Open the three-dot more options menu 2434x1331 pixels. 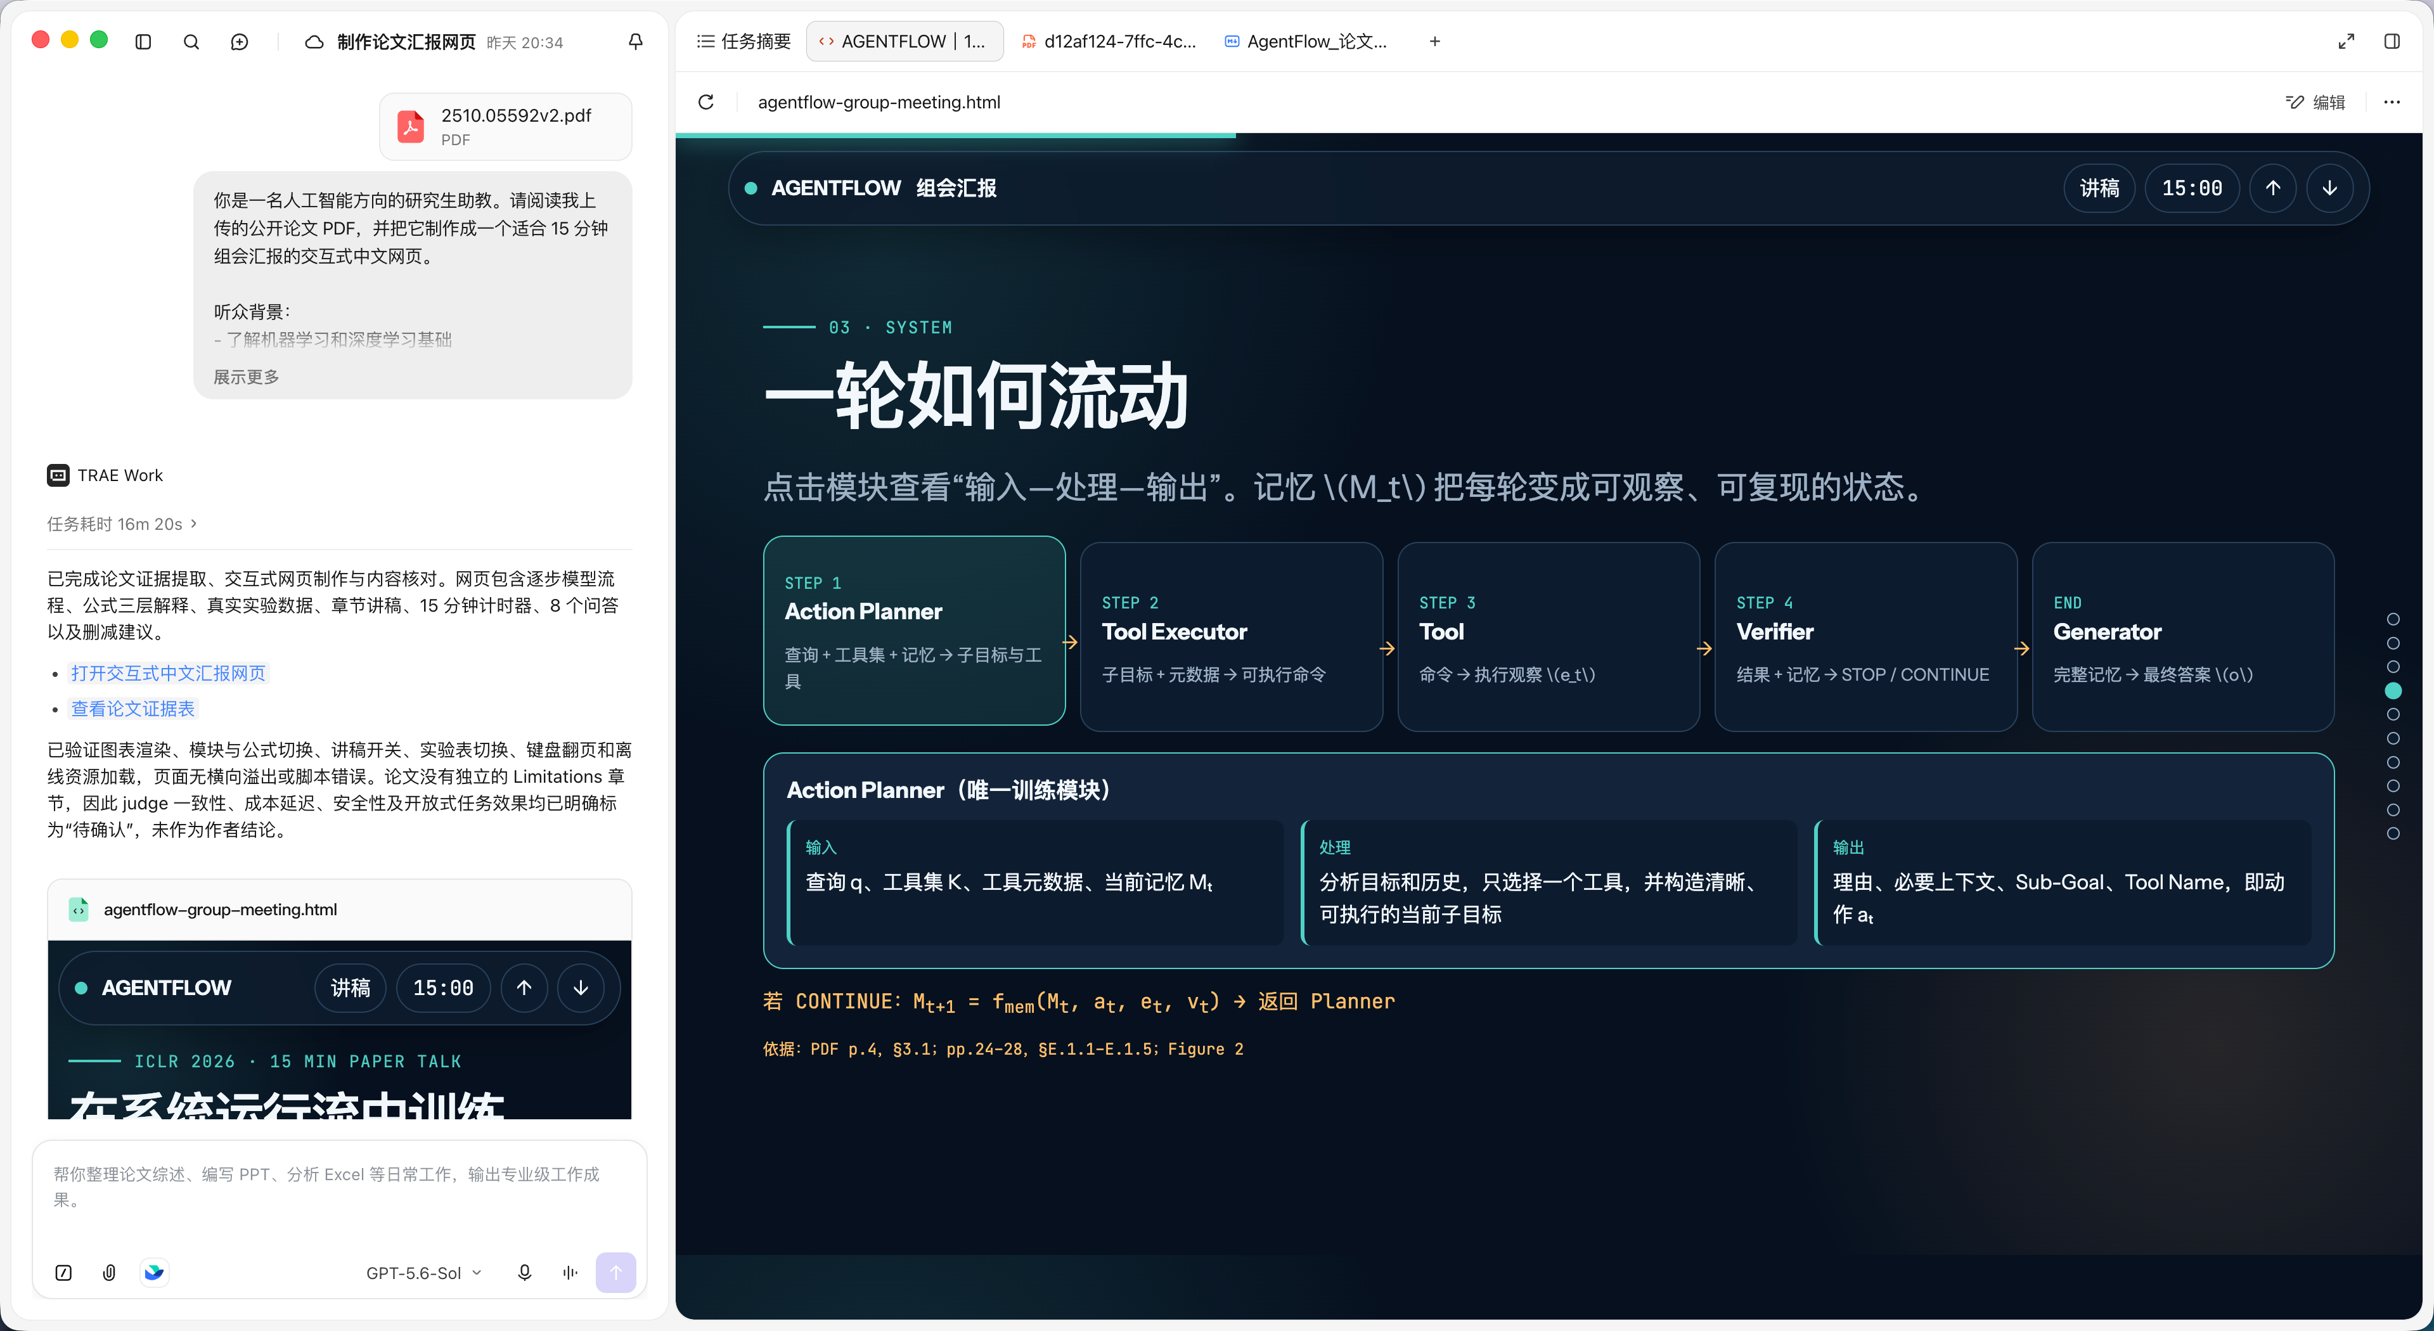tap(2392, 102)
